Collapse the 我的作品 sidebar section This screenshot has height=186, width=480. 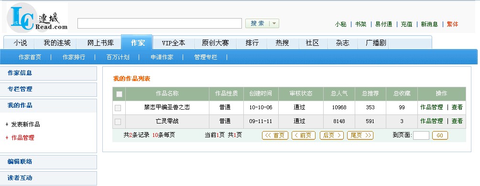[48, 106]
